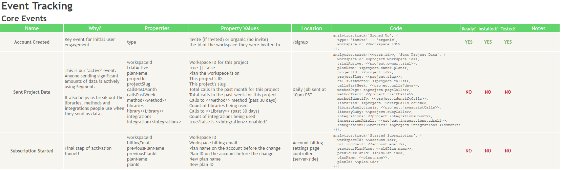The width and height of the screenshot is (562, 170).
Task: Select the "Code" column header
Action: click(396, 28)
